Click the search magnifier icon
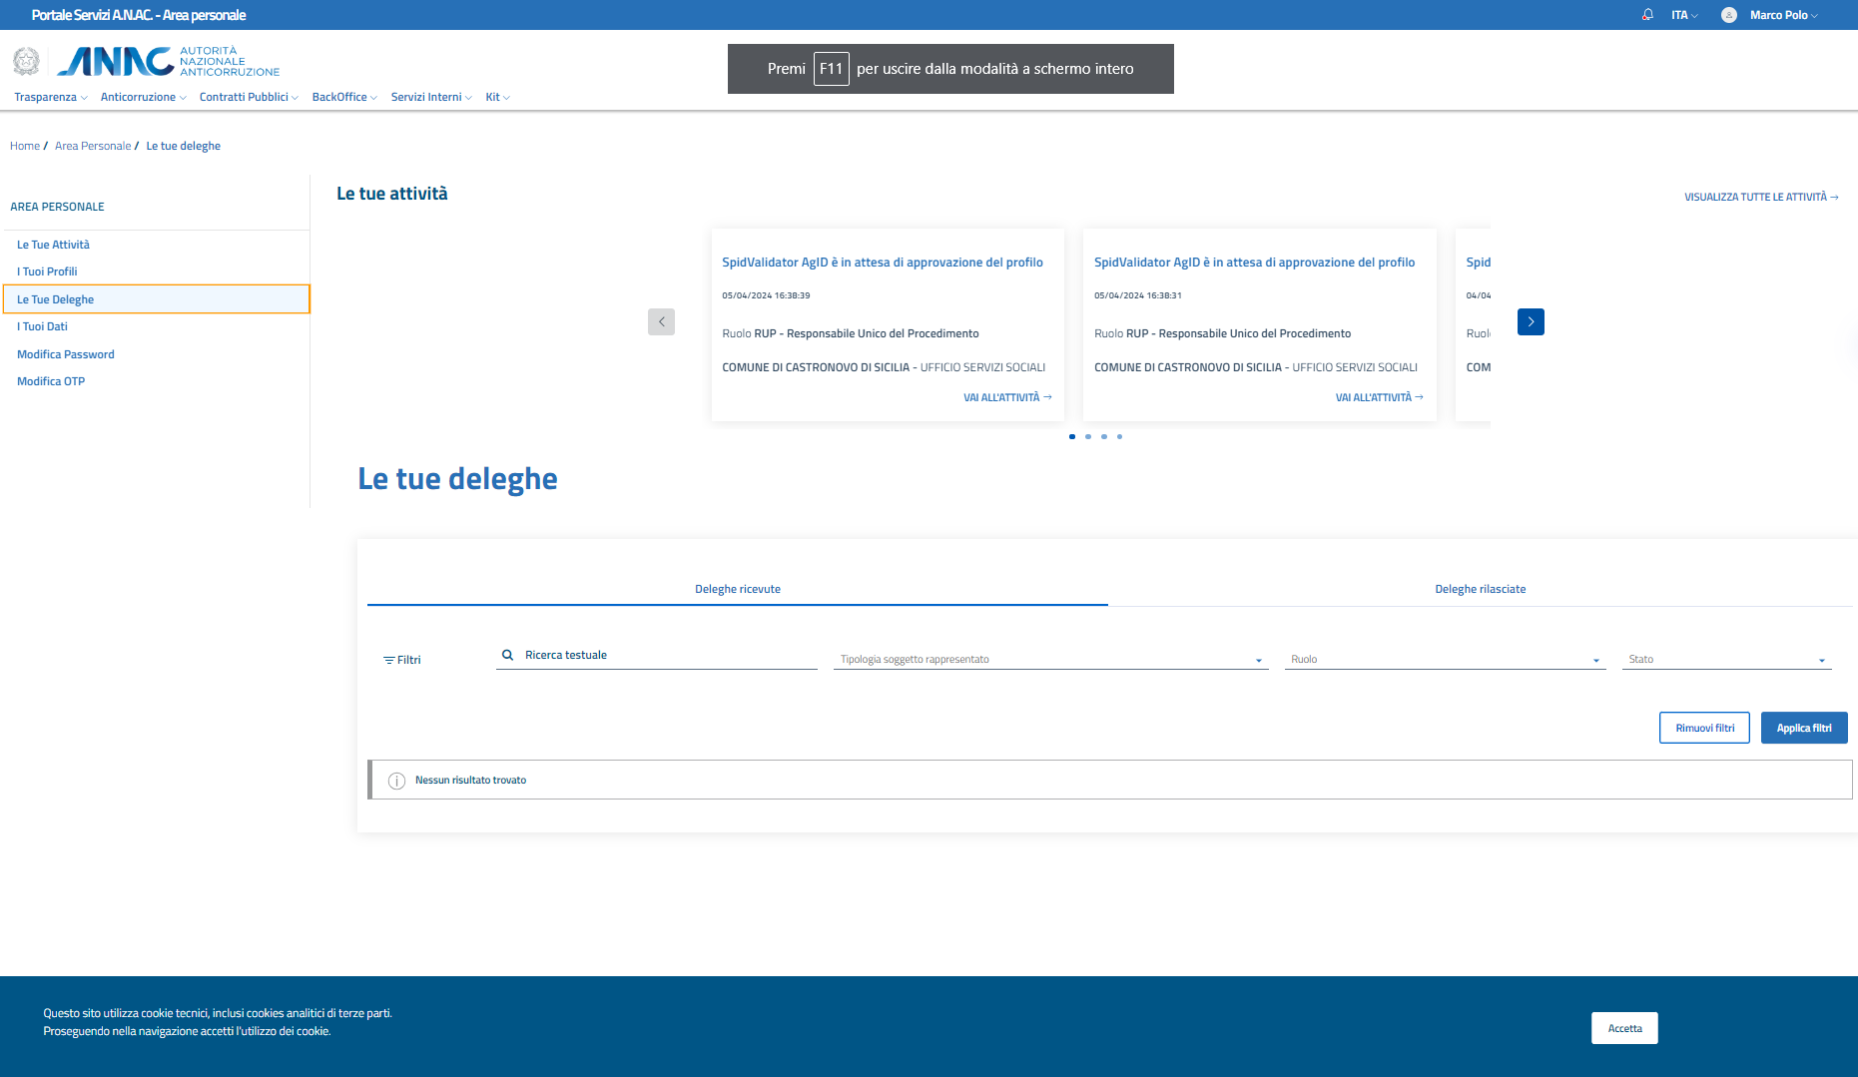This screenshot has height=1077, width=1858. 507,655
